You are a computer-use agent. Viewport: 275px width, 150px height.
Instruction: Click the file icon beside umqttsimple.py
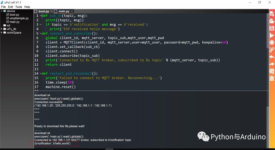[8, 18]
